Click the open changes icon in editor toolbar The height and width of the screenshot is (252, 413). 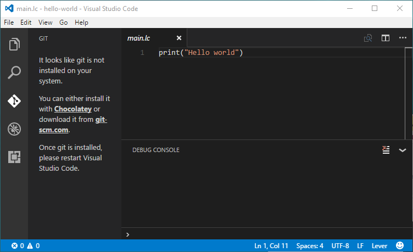368,38
